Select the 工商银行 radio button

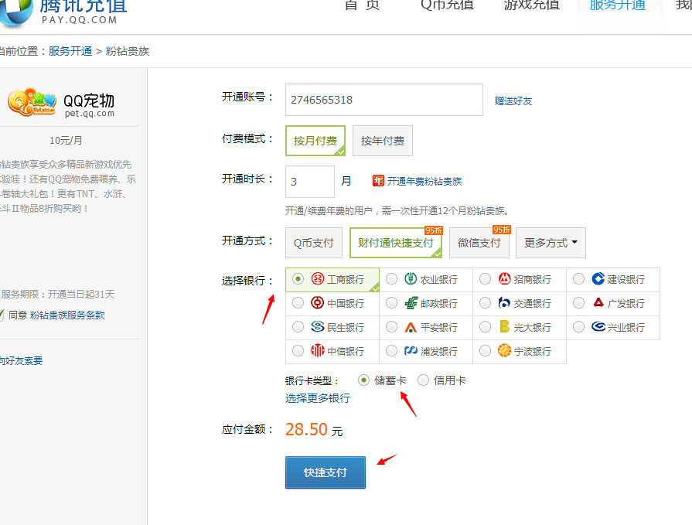pos(298,279)
